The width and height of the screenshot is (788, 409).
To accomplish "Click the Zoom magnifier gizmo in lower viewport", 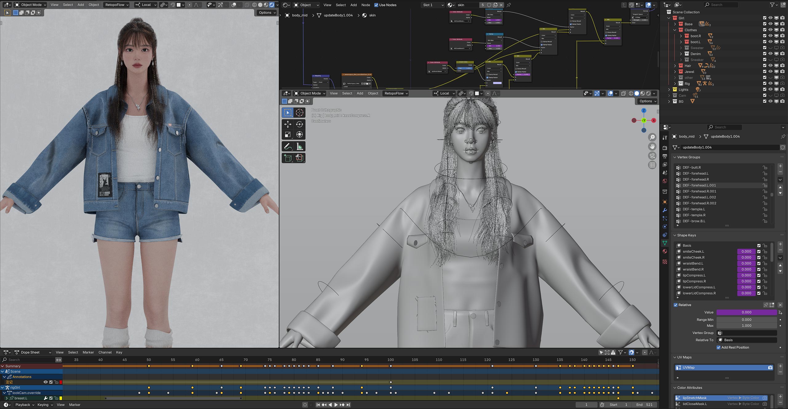I will 652,137.
